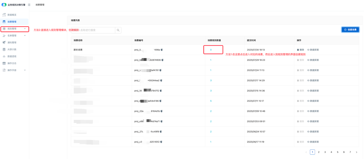Image resolution: width=364 pixels, height=159 pixels.
Task: Click the 创建场景 button
Action: (x=350, y=30)
